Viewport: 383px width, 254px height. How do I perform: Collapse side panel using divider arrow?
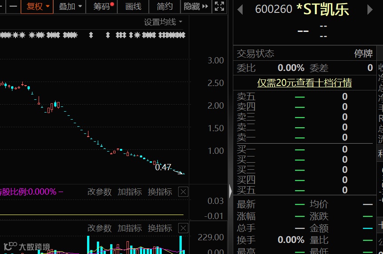(231, 191)
